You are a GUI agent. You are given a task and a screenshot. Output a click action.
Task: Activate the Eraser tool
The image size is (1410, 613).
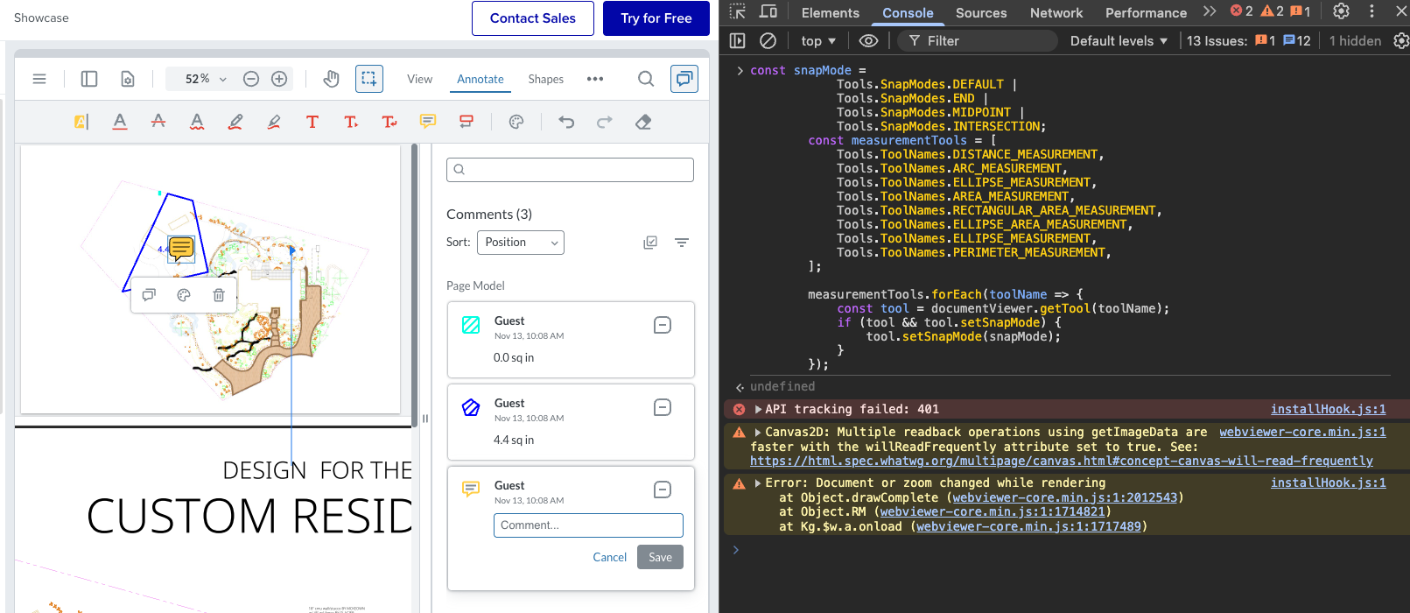[643, 123]
